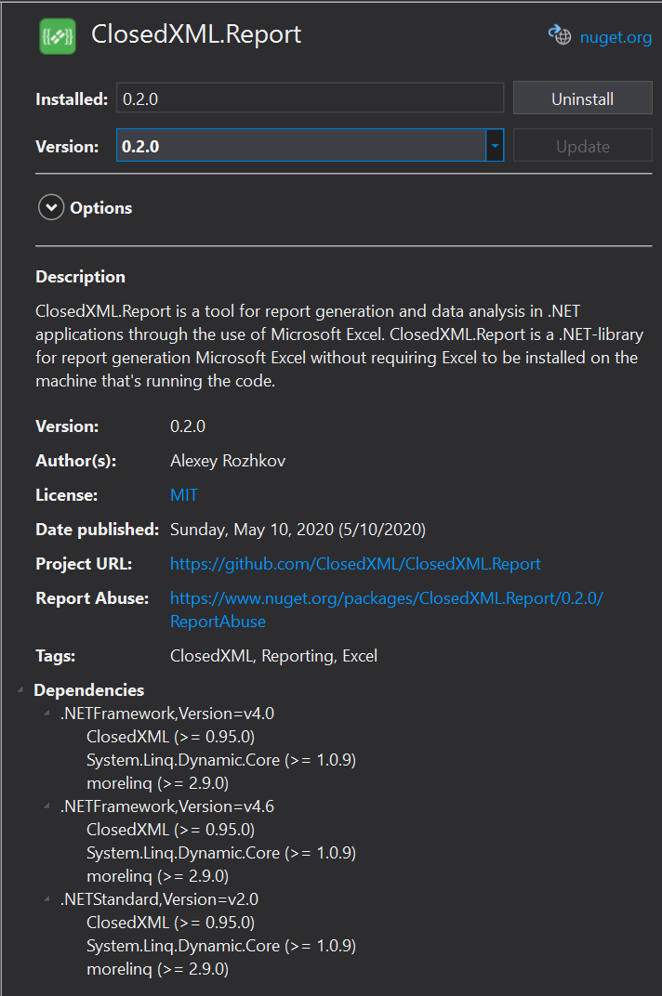Click the Uninstall button
The height and width of the screenshot is (996, 662).
[583, 98]
